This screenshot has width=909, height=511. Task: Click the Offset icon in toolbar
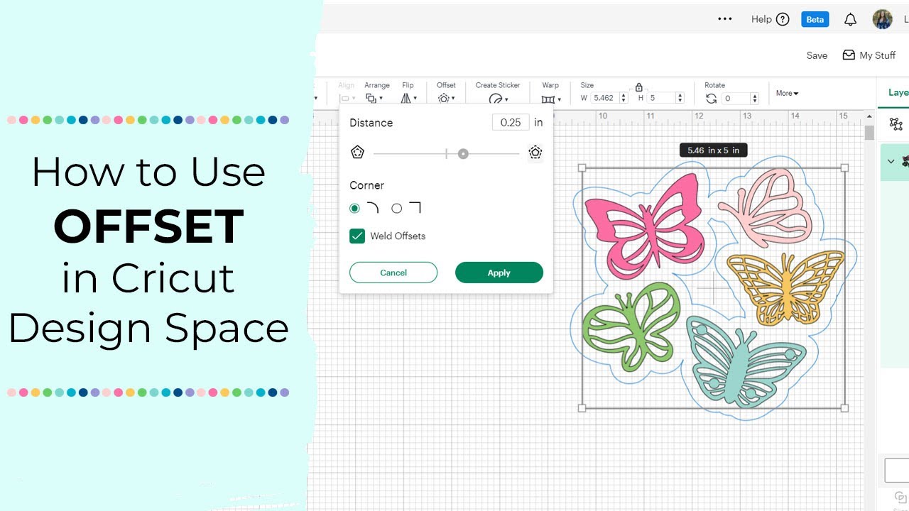pyautogui.click(x=443, y=99)
